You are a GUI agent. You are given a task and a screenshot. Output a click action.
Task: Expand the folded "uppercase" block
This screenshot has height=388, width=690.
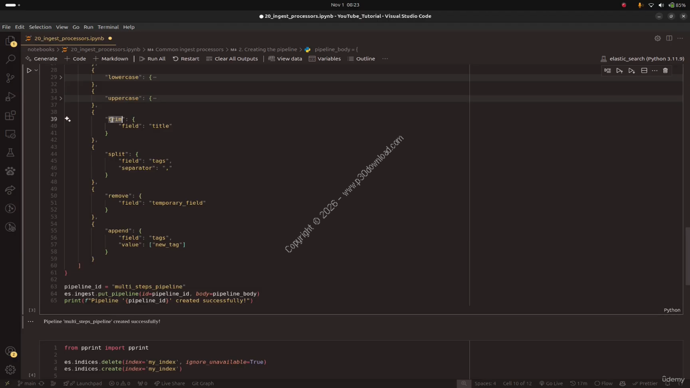coord(60,98)
